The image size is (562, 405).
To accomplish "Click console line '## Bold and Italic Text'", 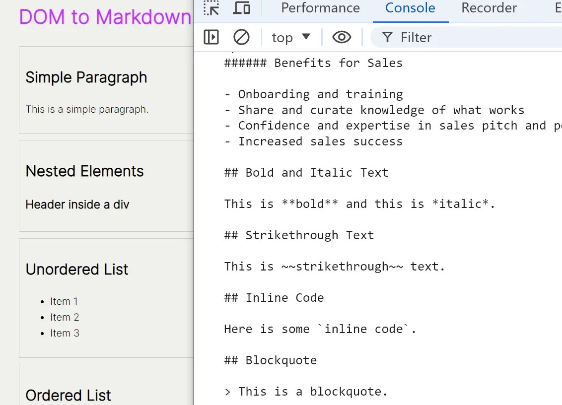I will click(306, 172).
